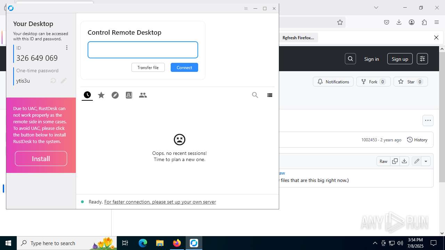The width and height of the screenshot is (445, 250).
Task: Star the repository
Action: coord(411,82)
